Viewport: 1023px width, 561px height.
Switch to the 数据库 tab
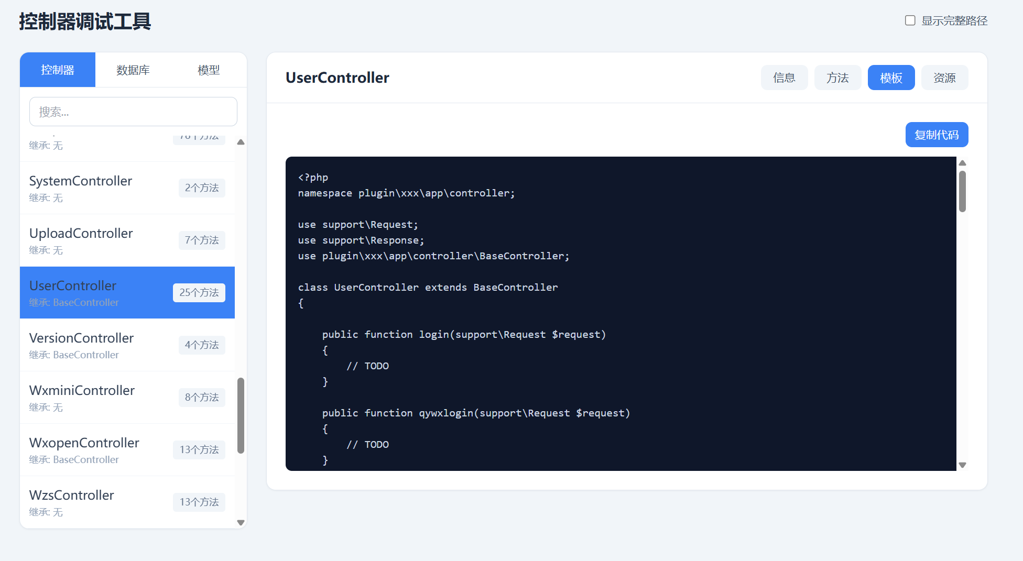133,70
